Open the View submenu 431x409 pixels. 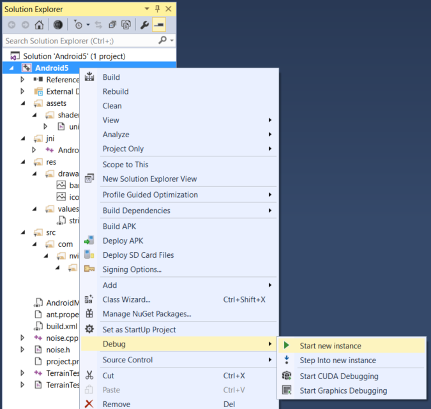coord(179,120)
